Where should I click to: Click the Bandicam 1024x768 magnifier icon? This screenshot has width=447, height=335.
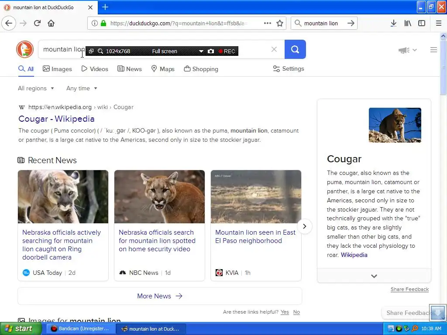[x=100, y=51]
